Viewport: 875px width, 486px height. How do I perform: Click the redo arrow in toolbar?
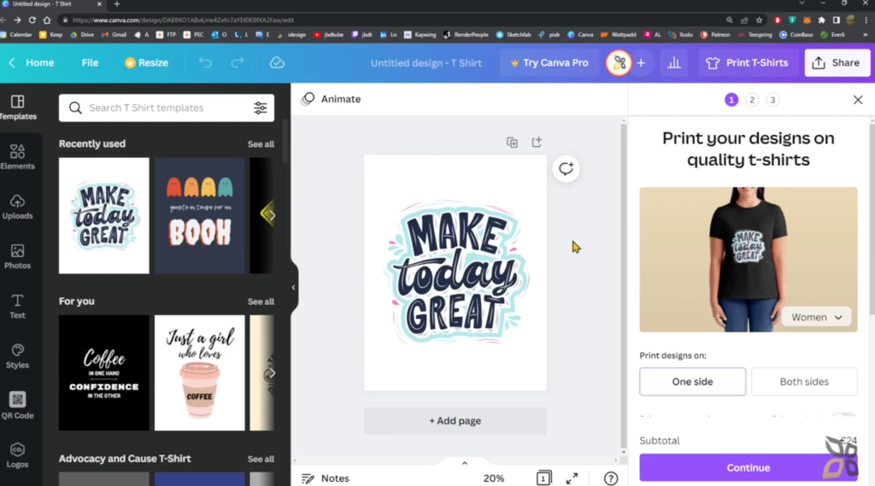238,62
